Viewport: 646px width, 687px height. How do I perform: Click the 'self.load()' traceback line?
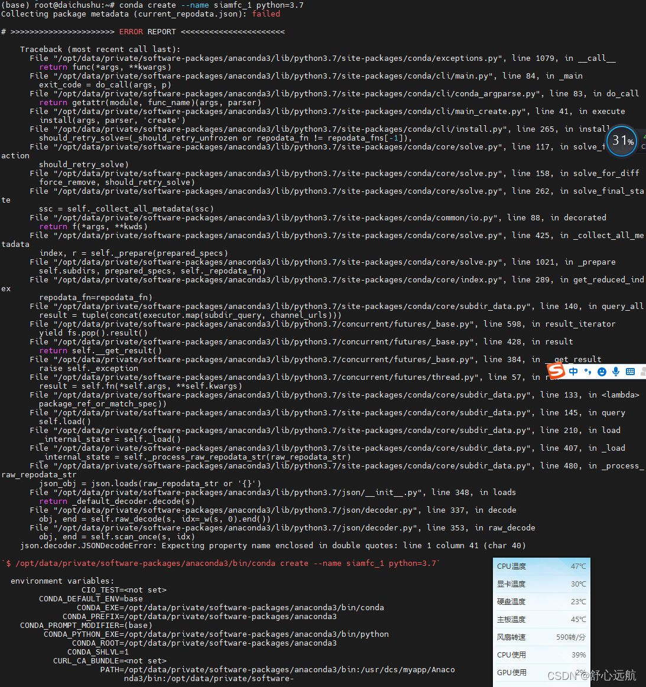pos(65,422)
